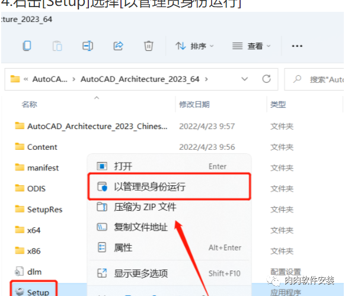
Task: Click the Refresh button
Action: point(266,79)
